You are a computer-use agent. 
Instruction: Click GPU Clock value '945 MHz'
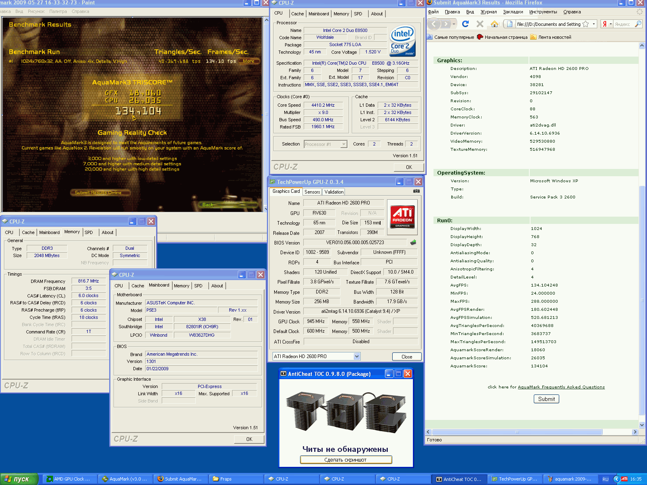tap(315, 321)
